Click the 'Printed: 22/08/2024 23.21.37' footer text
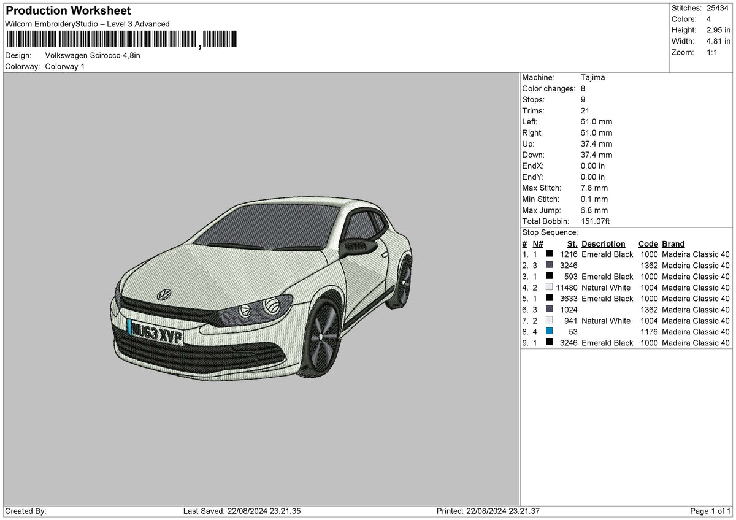Viewport: 736px width, 520px height. [x=488, y=511]
